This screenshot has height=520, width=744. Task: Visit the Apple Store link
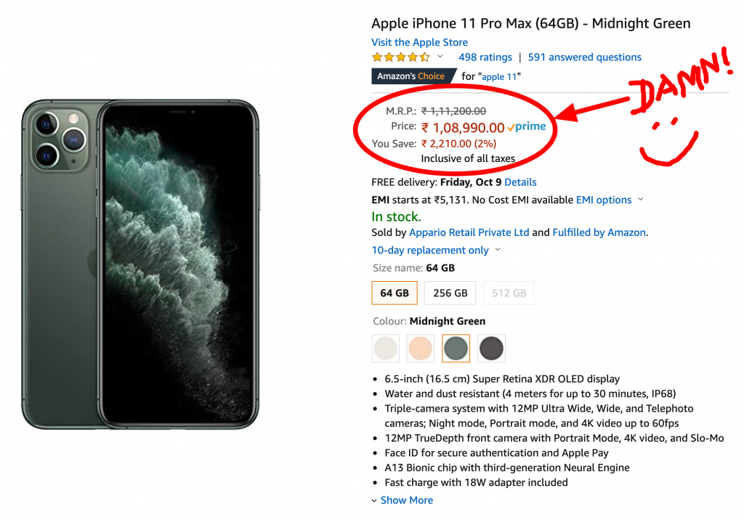coord(419,43)
